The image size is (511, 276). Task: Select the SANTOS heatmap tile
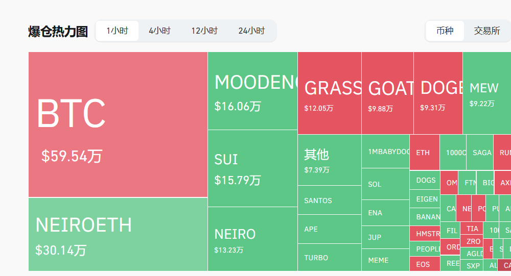point(330,200)
